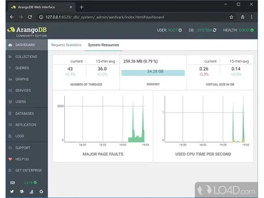This screenshot has width=264, height=198.
Task: Click the incognito icon in the browser toolbar
Action: [242, 17]
